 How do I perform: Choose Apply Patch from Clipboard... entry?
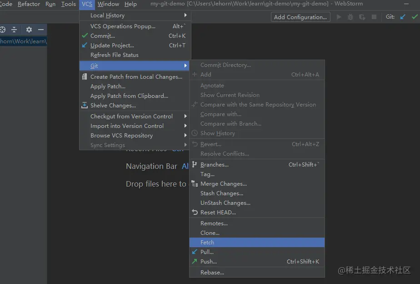[x=135, y=96]
